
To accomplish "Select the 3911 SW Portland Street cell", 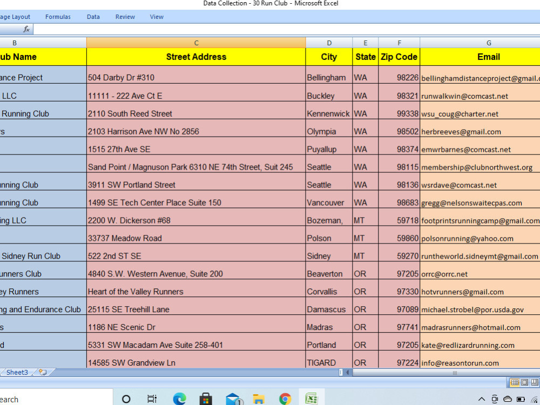I will [x=196, y=181].
